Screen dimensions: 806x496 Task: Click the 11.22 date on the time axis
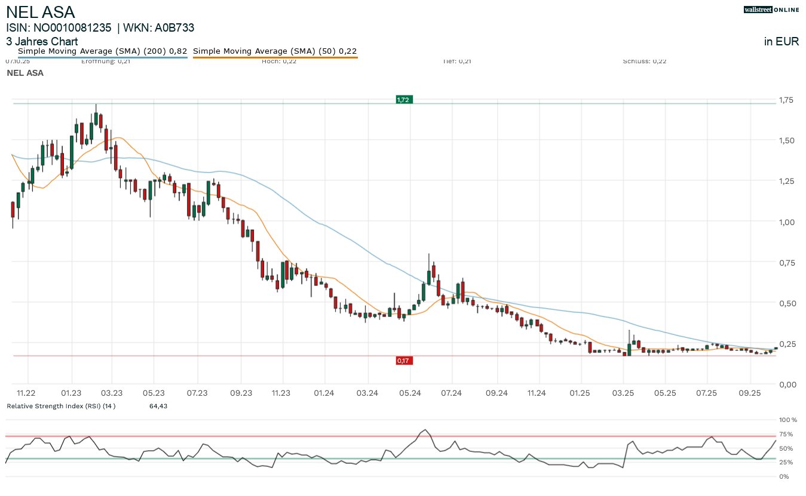tap(26, 393)
